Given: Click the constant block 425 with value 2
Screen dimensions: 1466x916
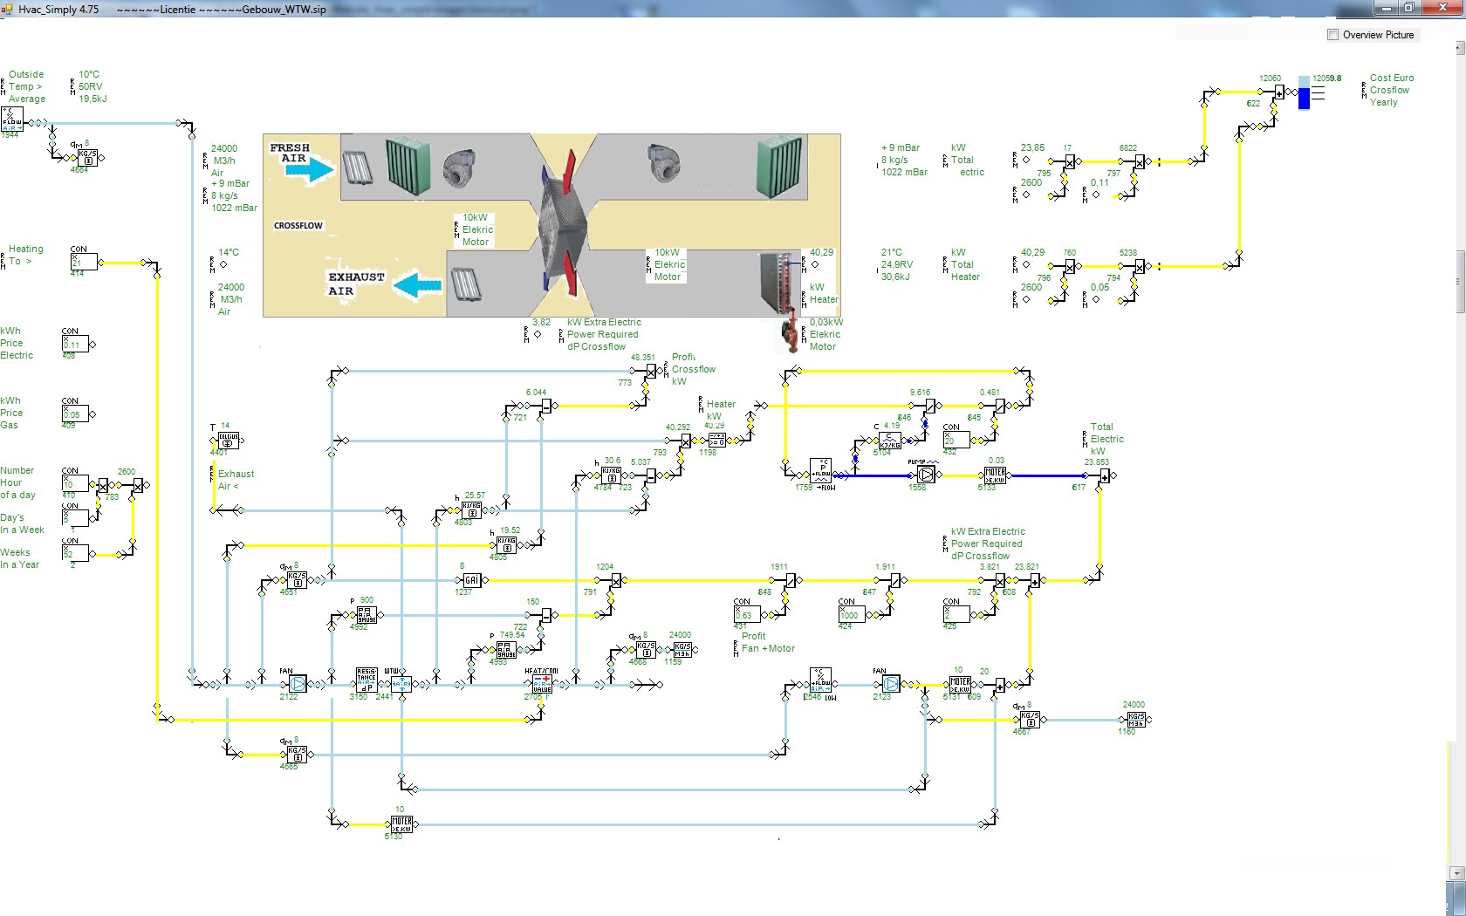Looking at the screenshot, I should click(x=956, y=614).
